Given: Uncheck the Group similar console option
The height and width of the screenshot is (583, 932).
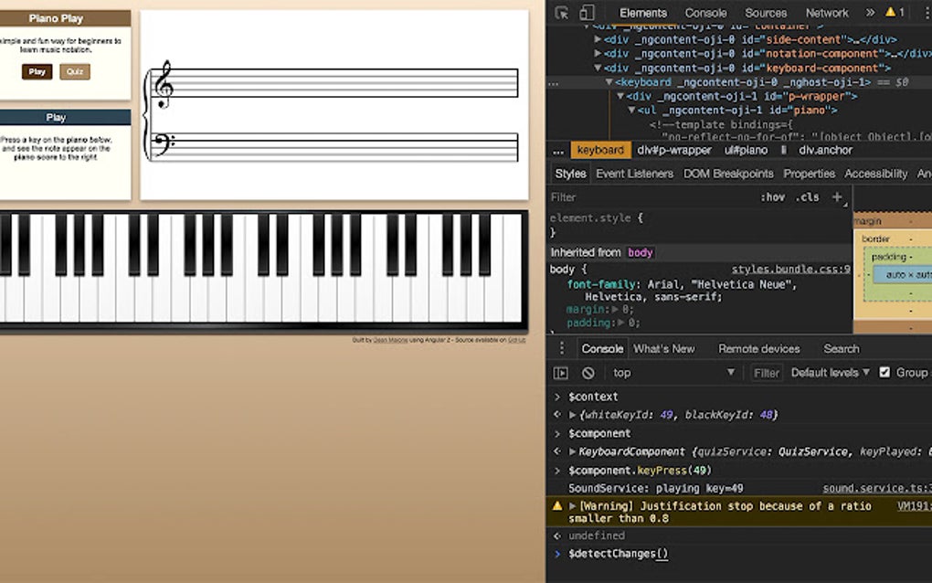Looking at the screenshot, I should [883, 372].
